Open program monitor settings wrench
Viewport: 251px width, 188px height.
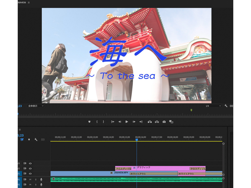coord(226,106)
